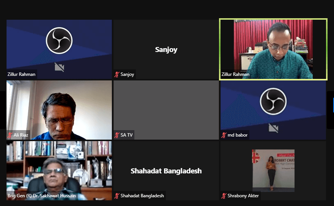Click Shrabony Akter's profile picture
The width and height of the screenshot is (334, 206).
tap(273, 171)
